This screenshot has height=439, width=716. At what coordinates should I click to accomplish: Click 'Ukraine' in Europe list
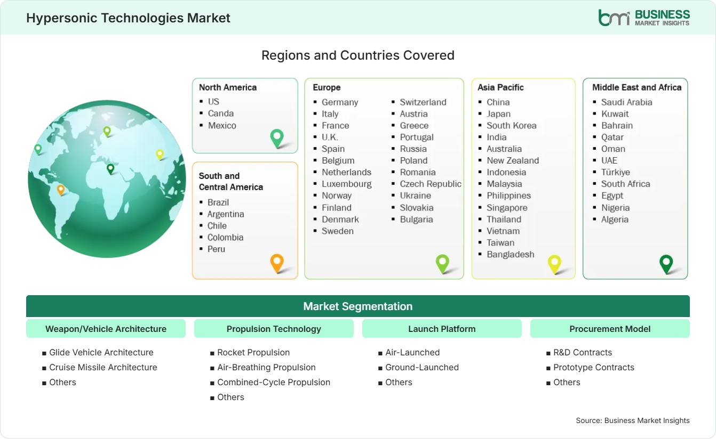[416, 196]
